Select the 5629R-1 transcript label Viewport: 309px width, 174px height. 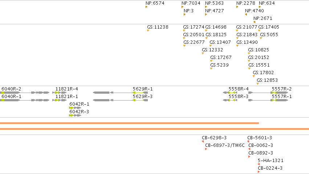pos(143,89)
